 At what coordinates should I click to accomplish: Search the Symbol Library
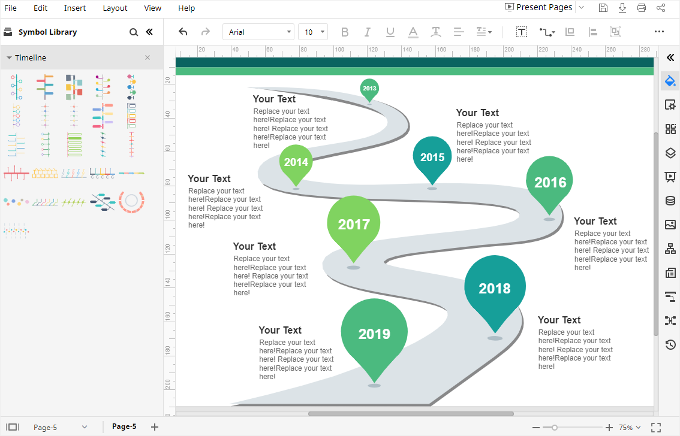tap(134, 32)
